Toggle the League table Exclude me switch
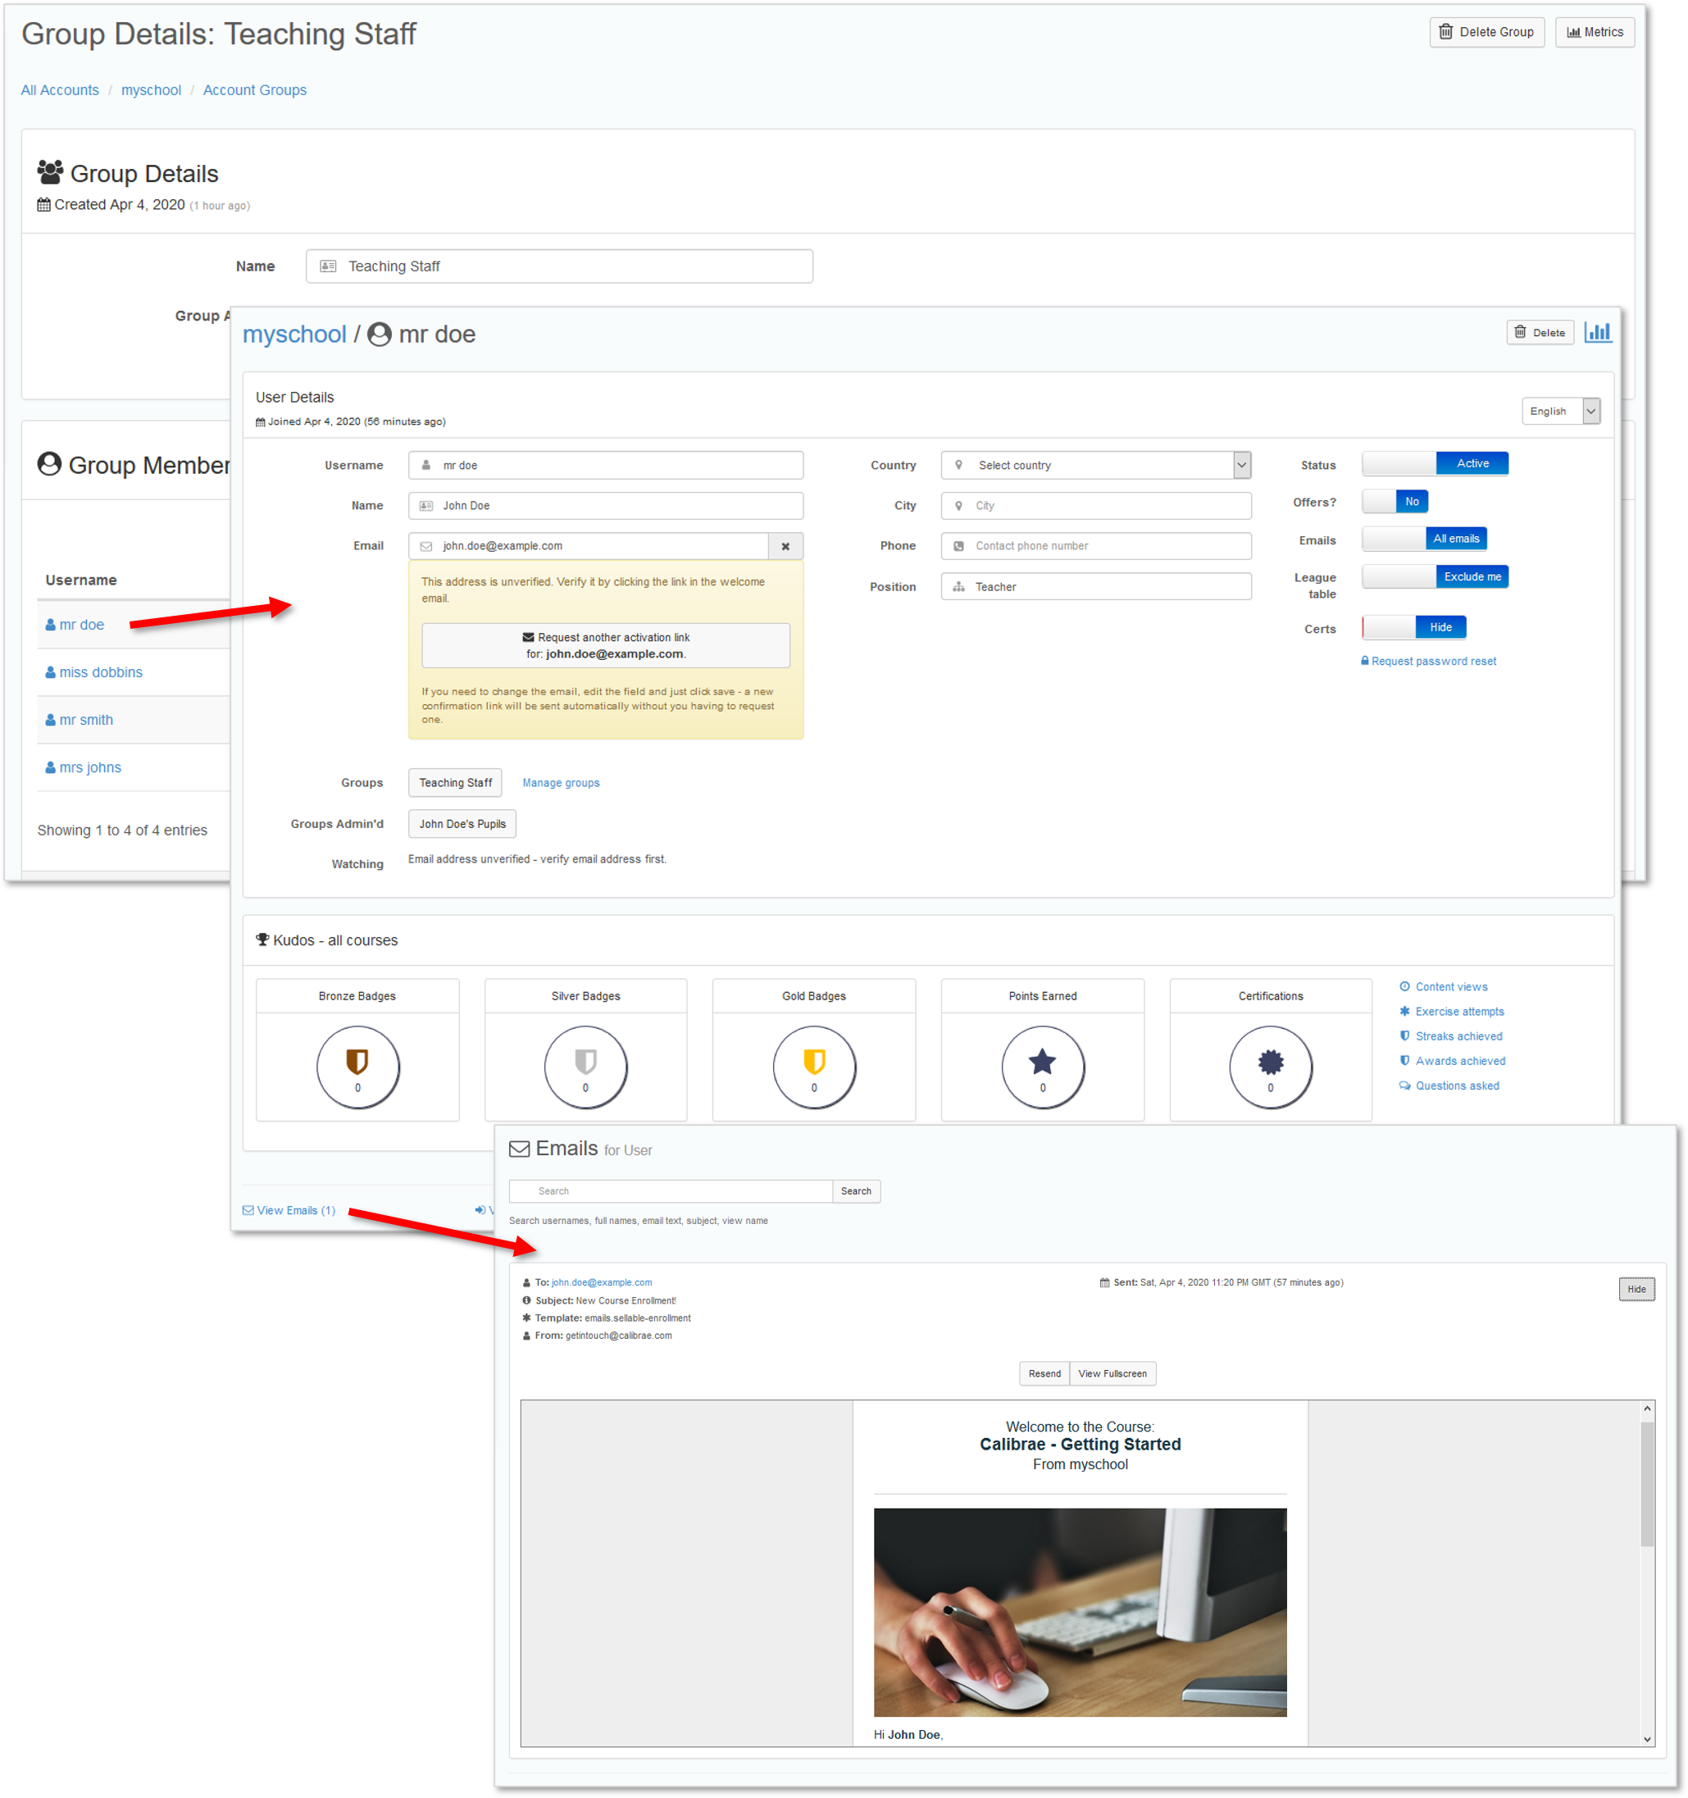 [1434, 576]
